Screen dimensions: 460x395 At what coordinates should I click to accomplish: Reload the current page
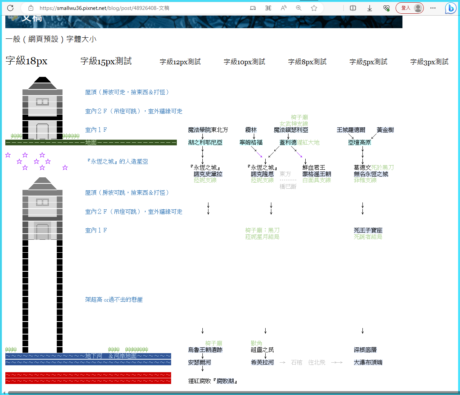(x=10, y=8)
